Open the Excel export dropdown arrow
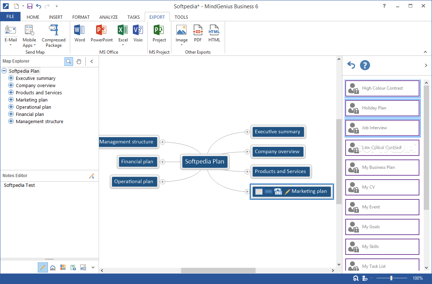 click(123, 45)
